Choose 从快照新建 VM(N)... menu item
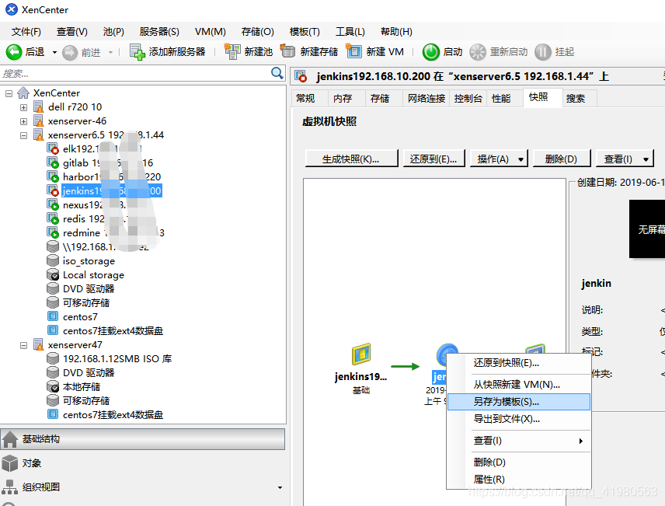665x506 pixels. pos(519,385)
